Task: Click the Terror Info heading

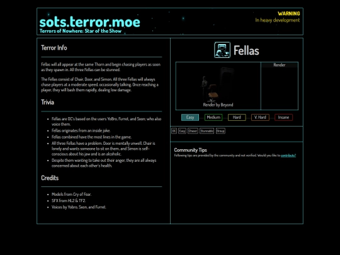Action: click(54, 48)
